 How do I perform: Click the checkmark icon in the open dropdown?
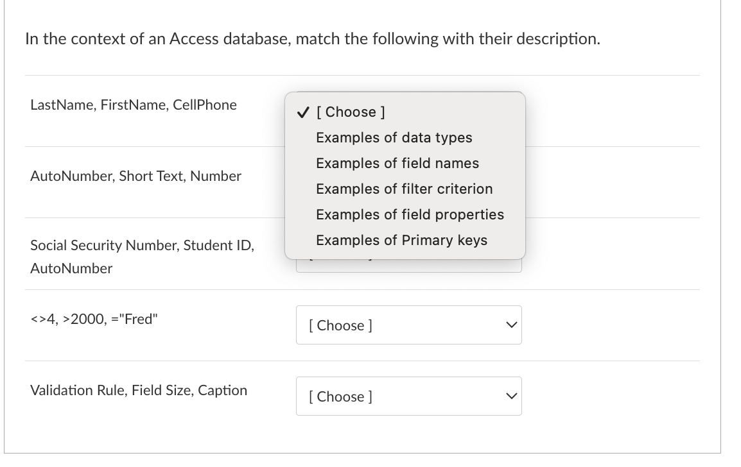pos(302,112)
